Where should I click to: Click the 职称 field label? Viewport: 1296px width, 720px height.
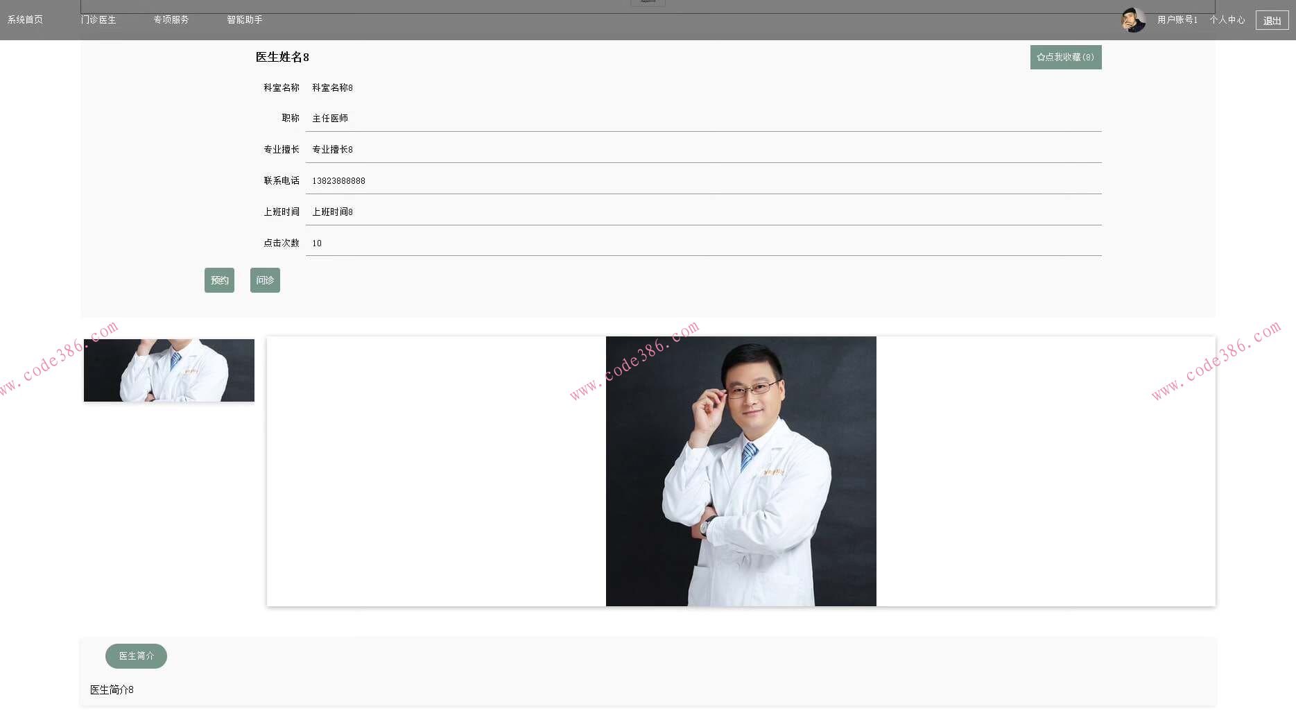click(291, 119)
